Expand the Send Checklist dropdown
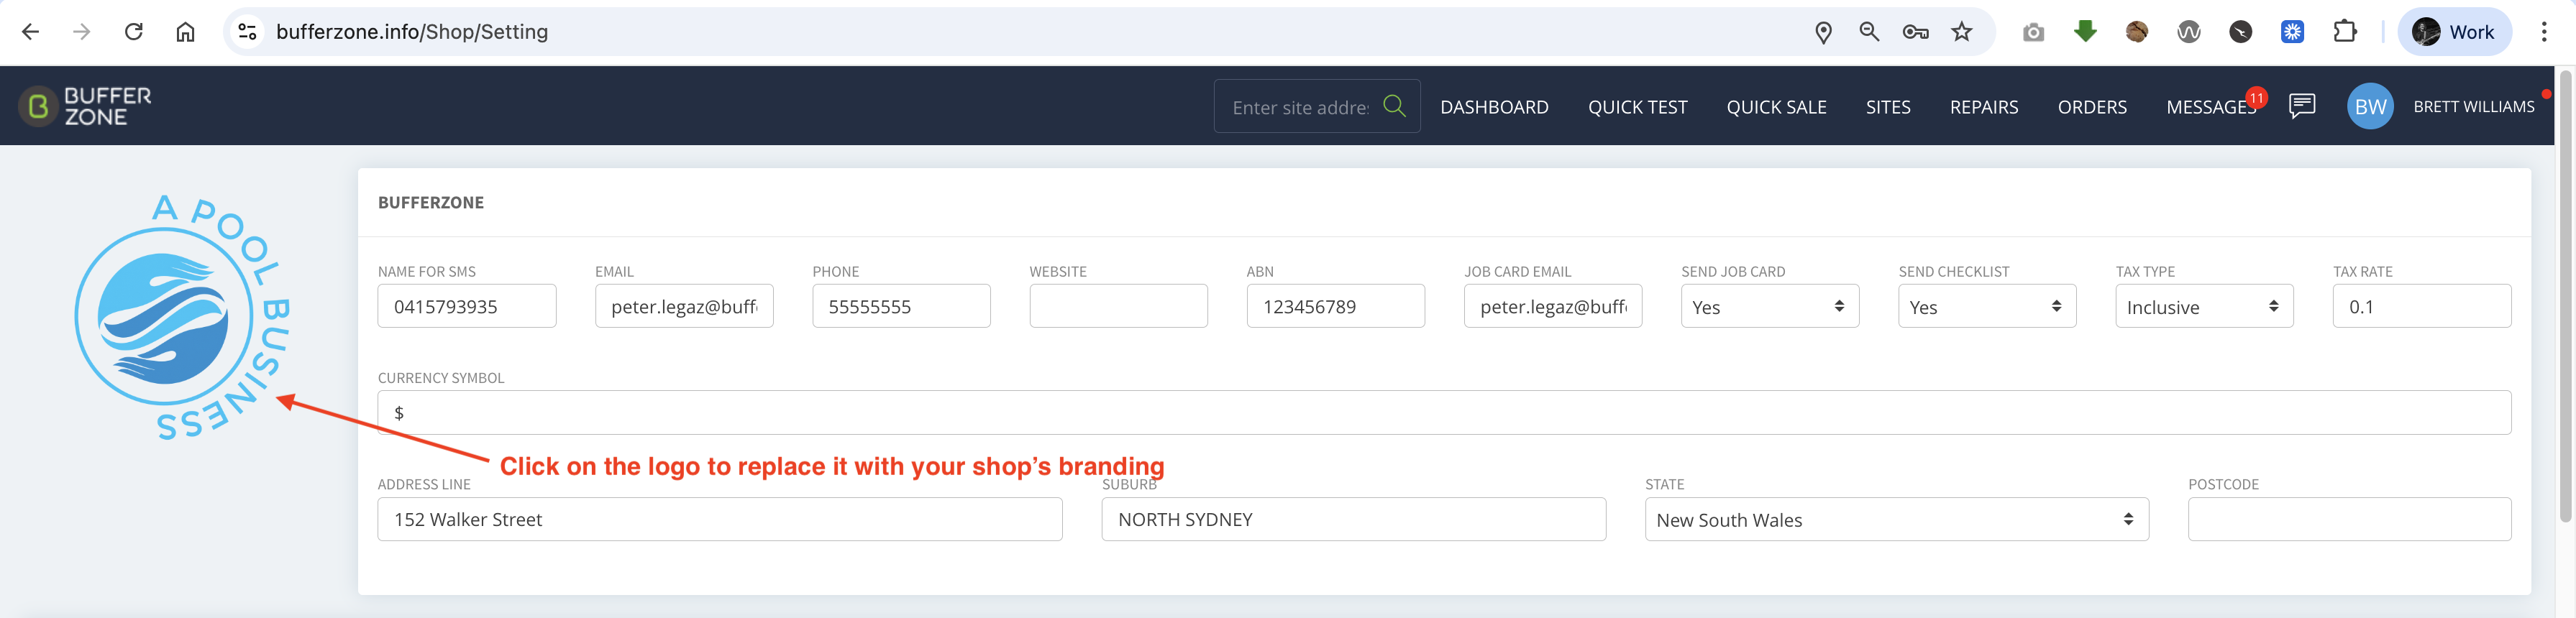This screenshot has width=2576, height=618. point(1986,306)
